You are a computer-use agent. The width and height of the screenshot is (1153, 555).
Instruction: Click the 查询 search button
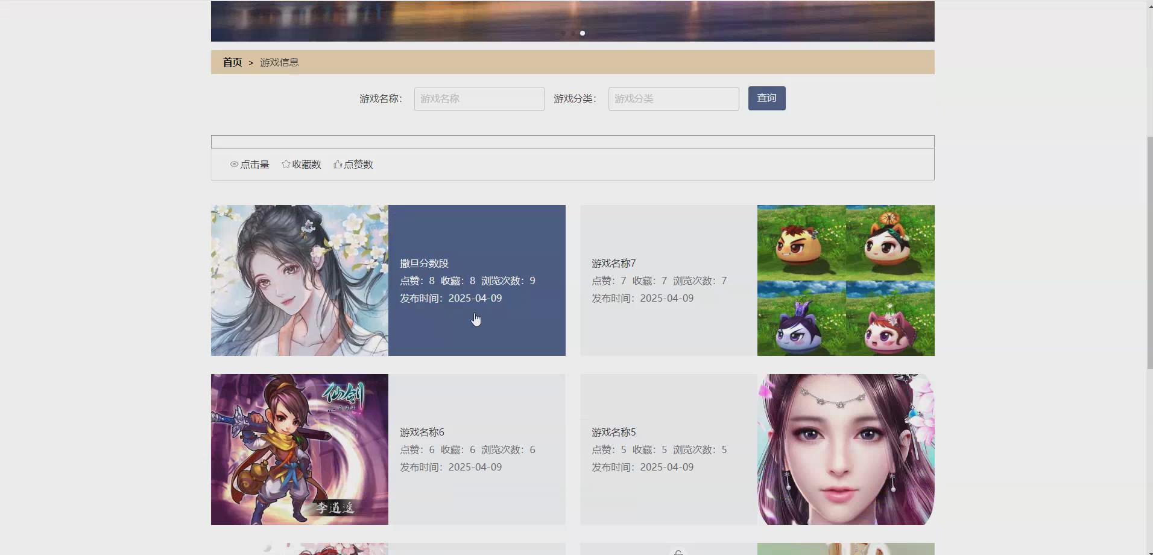pyautogui.click(x=766, y=98)
